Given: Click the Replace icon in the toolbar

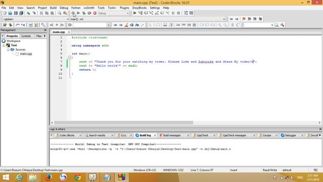Looking at the screenshot, I should click(x=65, y=13).
